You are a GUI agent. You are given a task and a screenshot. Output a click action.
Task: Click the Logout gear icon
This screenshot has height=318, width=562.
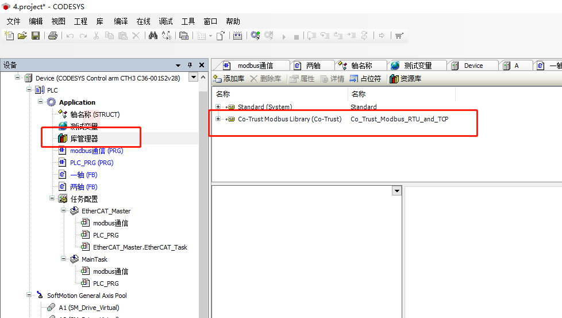click(269, 36)
